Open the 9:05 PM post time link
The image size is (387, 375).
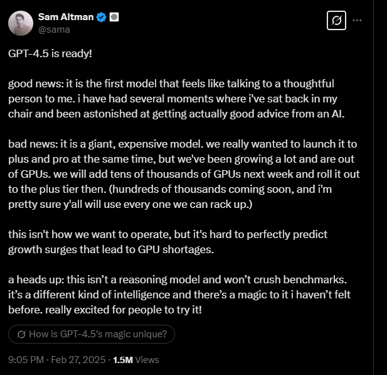pyautogui.click(x=26, y=360)
